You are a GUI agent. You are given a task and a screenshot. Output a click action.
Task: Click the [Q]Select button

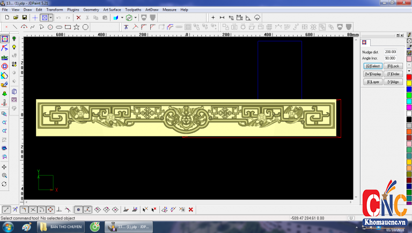click(372, 65)
